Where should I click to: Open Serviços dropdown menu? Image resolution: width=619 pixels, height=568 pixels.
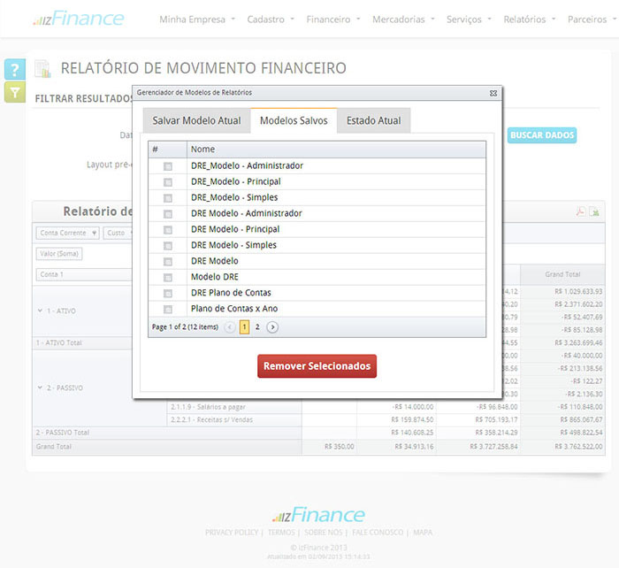coord(469,19)
